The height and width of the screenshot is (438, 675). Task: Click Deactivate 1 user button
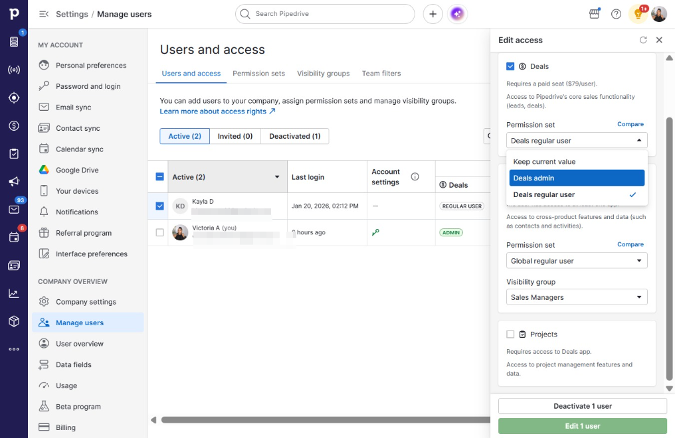[583, 406]
